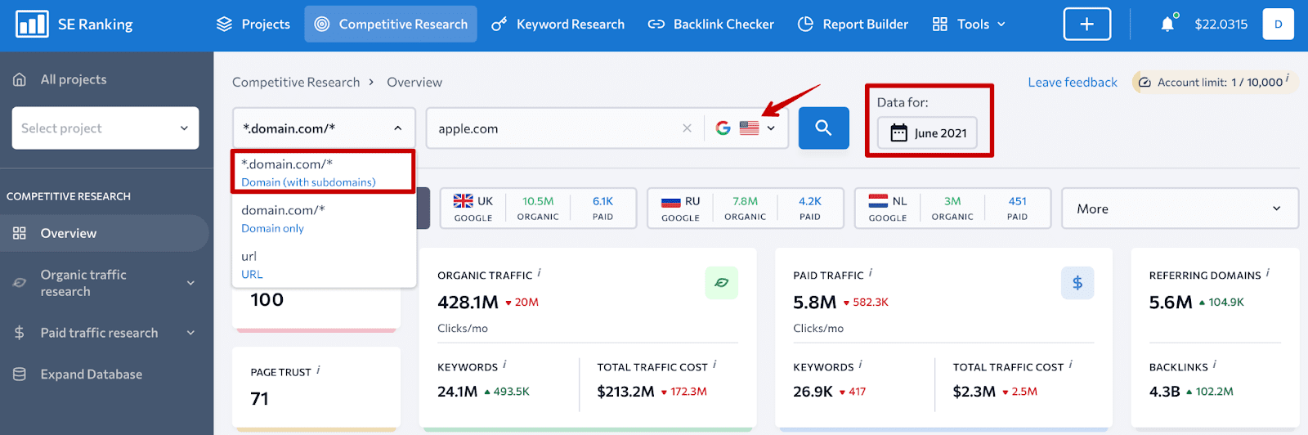Click Overview breadcrumb

point(414,83)
